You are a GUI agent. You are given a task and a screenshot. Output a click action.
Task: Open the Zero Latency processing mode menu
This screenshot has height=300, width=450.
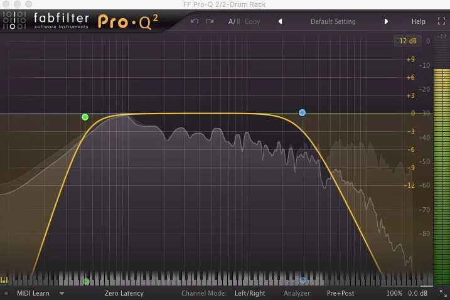(124, 293)
